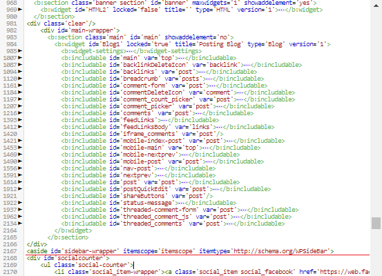Expand backlinkDeleteIcon fold at line 1087
This screenshot has height=276, width=382.
click(20, 65)
